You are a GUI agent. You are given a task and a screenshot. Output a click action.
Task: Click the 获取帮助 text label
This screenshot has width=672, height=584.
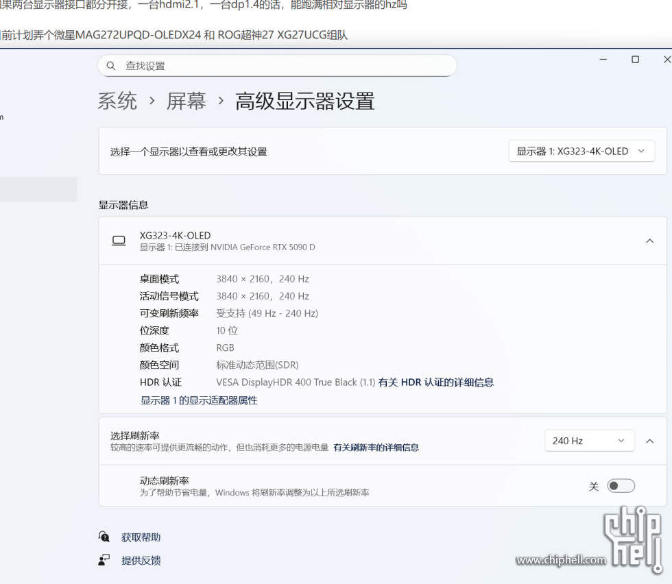point(141,537)
